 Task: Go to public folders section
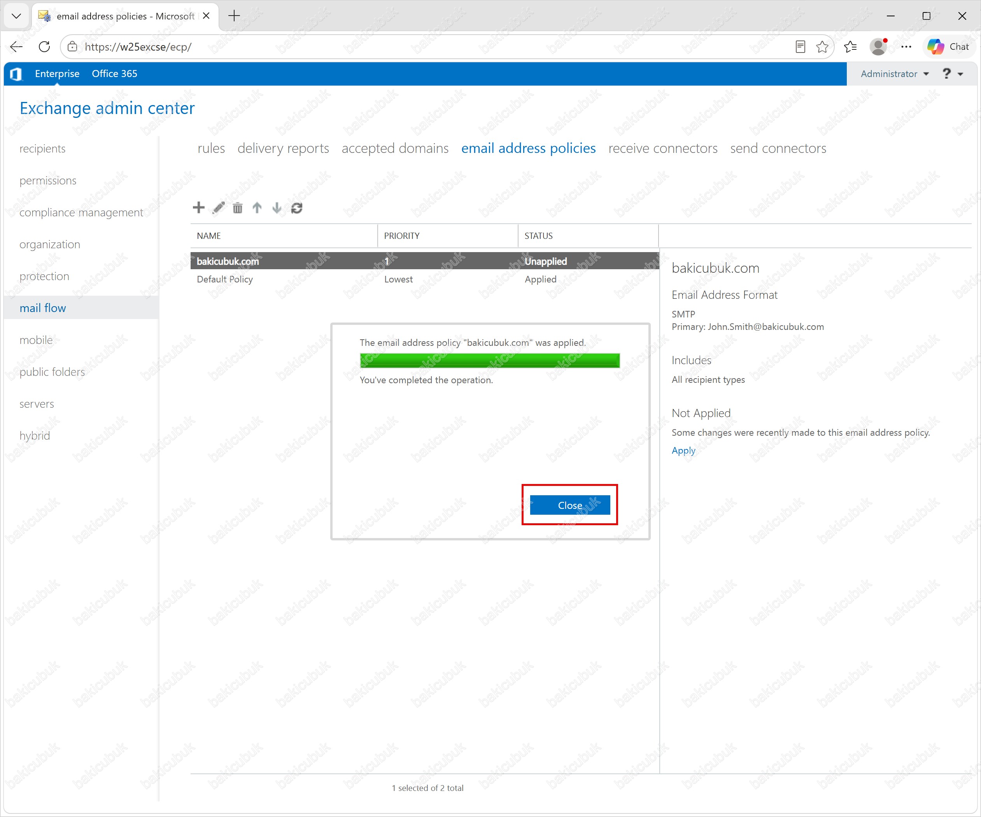(53, 372)
